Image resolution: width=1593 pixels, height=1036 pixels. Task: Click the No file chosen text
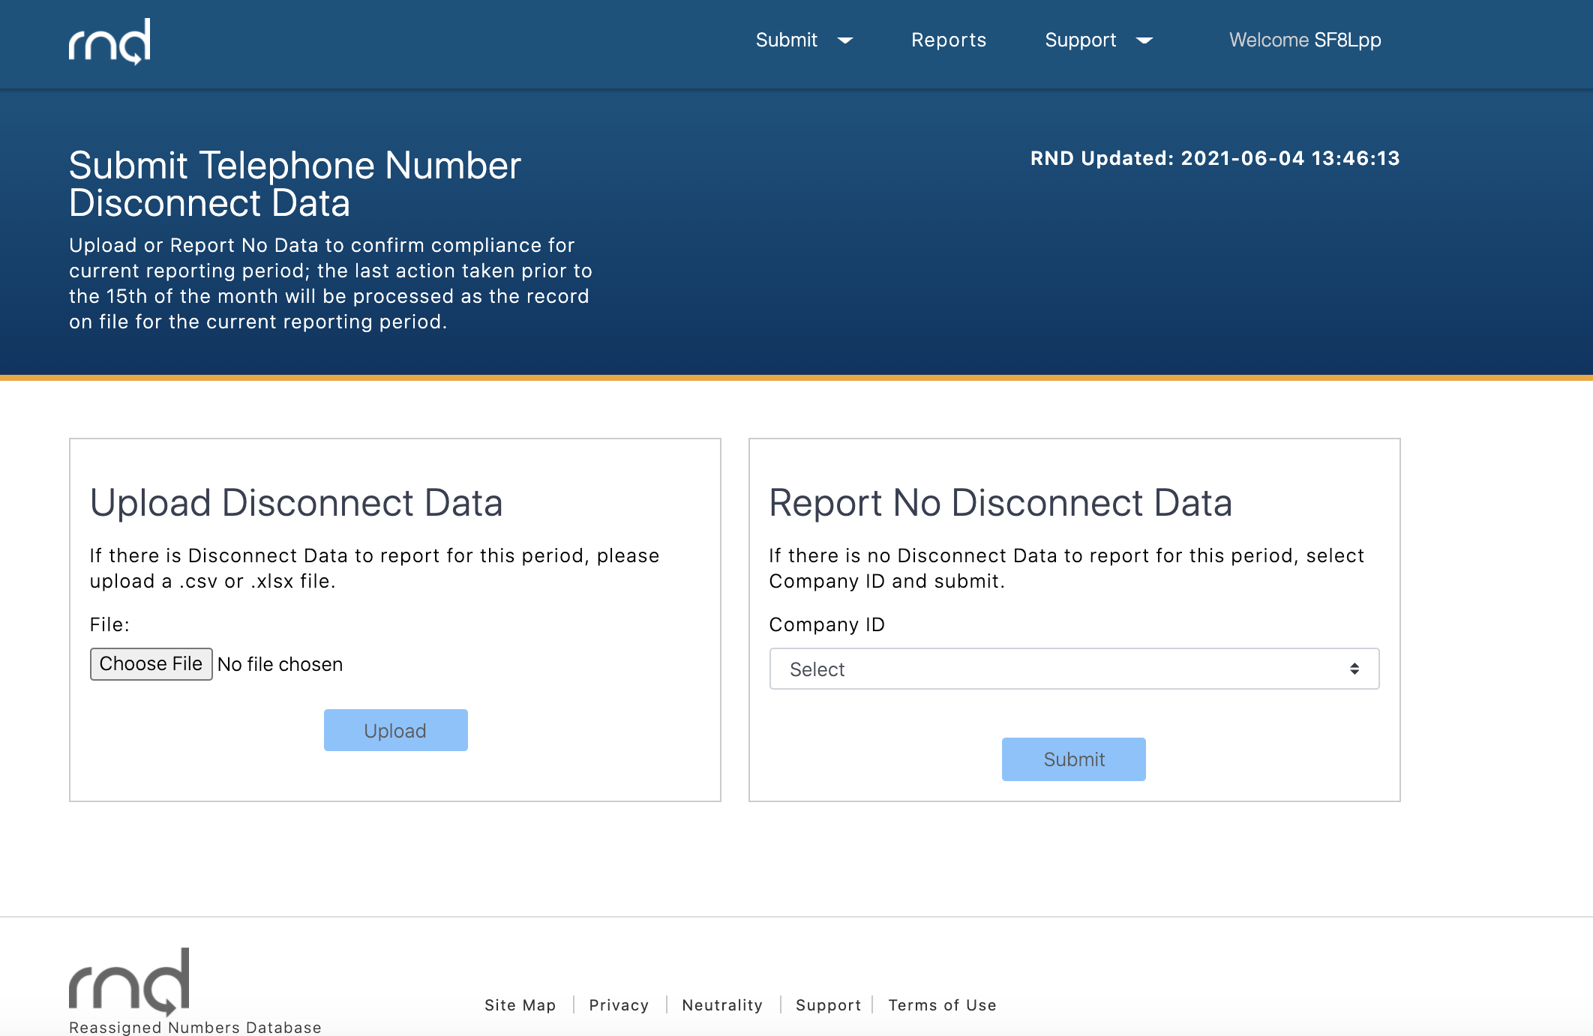(280, 665)
